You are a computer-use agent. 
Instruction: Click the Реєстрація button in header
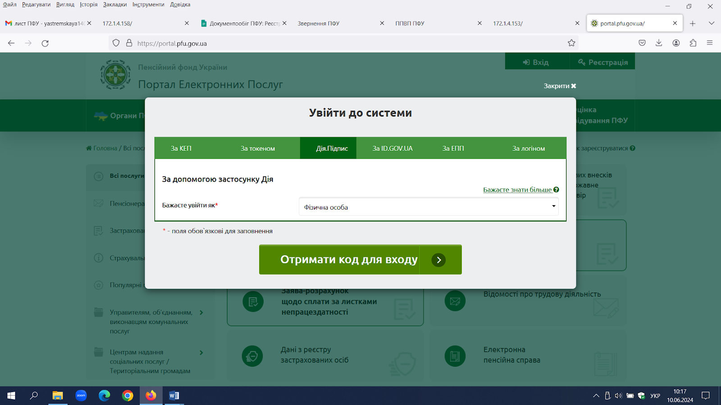coord(602,62)
